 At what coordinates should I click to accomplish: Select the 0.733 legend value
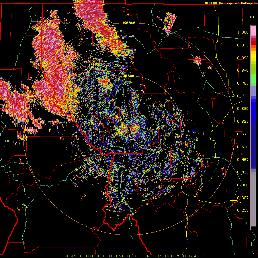click(x=243, y=96)
